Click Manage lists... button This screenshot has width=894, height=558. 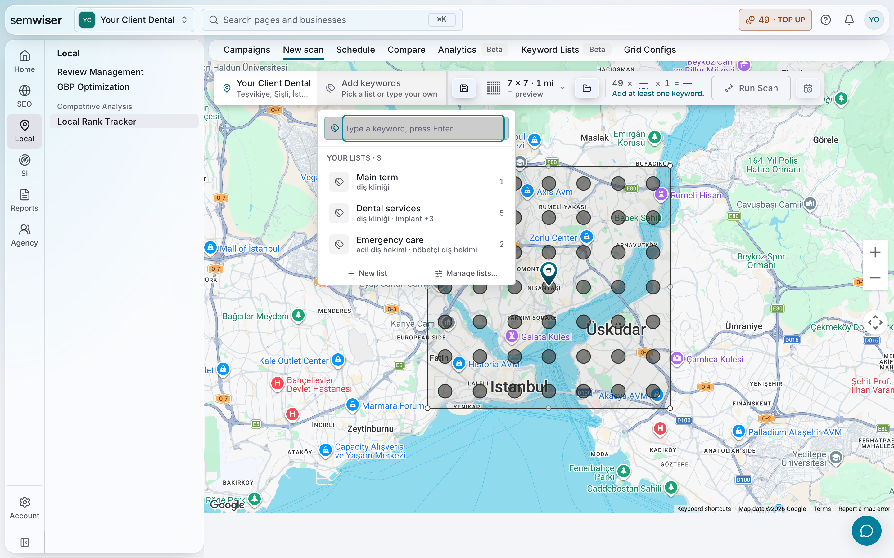[466, 273]
